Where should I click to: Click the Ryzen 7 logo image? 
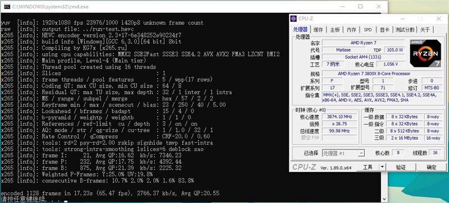point(425,53)
